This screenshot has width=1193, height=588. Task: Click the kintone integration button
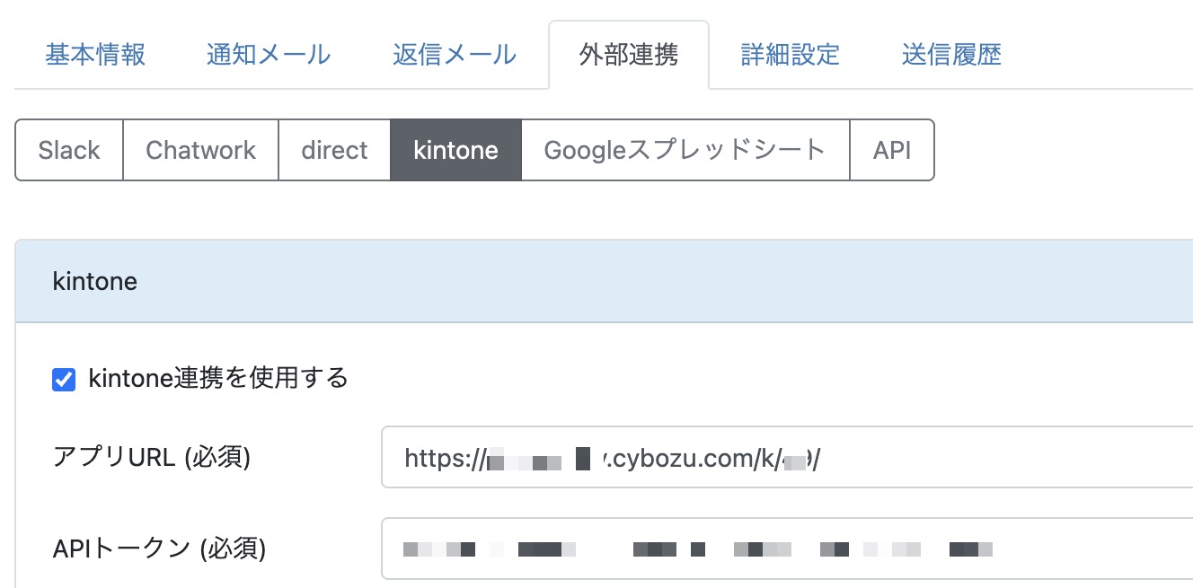pos(455,150)
